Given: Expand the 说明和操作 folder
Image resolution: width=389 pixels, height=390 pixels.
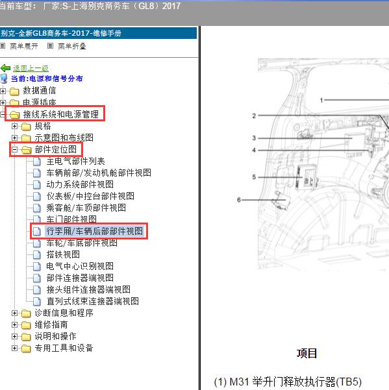Looking at the screenshot, I should coord(14,336).
